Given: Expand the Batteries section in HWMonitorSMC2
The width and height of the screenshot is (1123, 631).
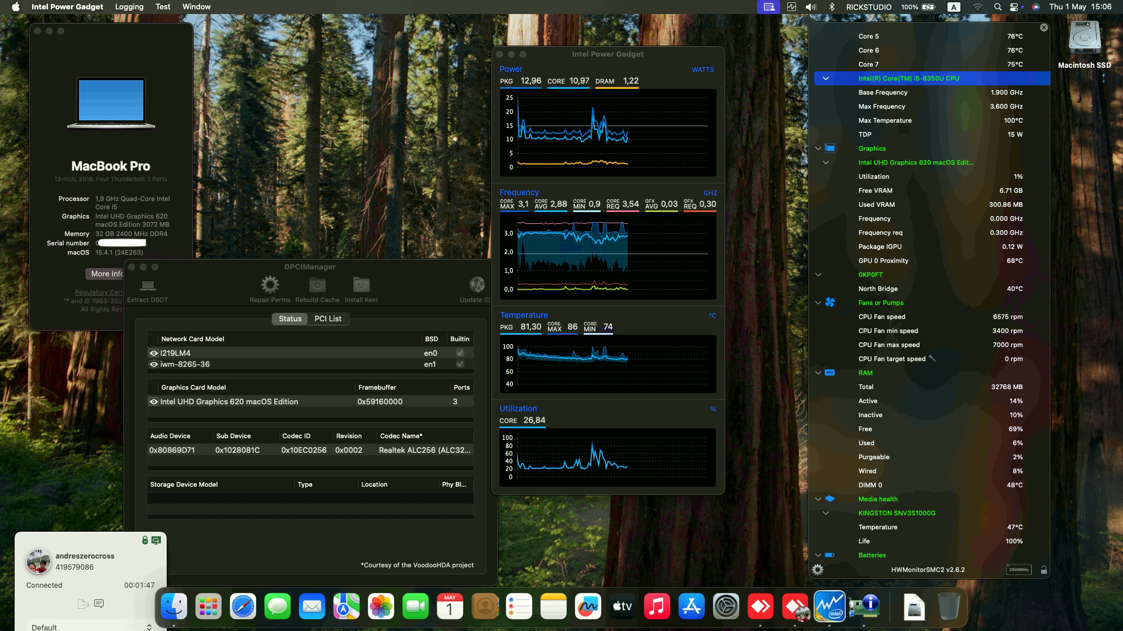Looking at the screenshot, I should (x=817, y=555).
